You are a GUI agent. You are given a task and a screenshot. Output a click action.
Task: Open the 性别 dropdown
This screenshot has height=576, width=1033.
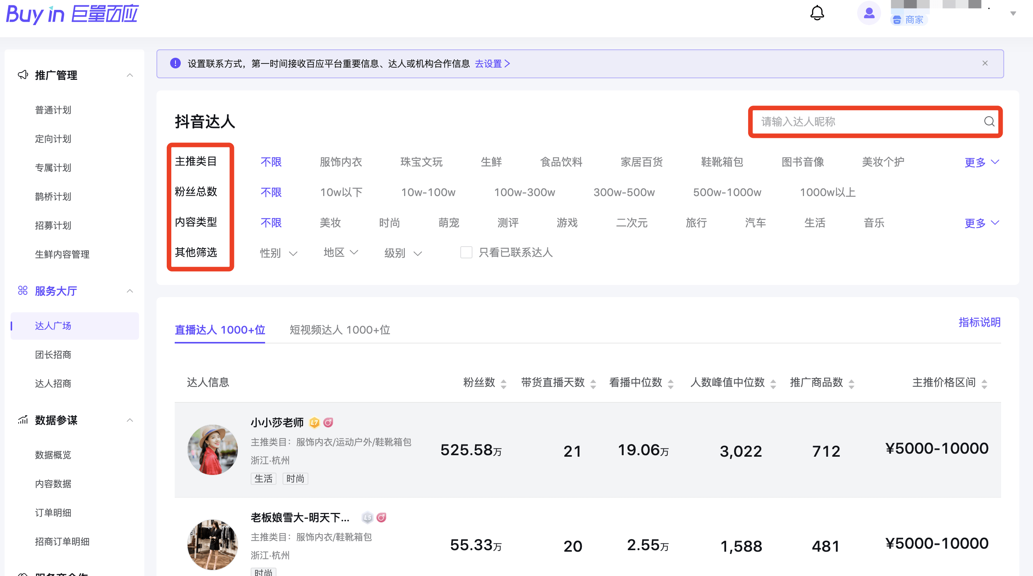click(278, 253)
